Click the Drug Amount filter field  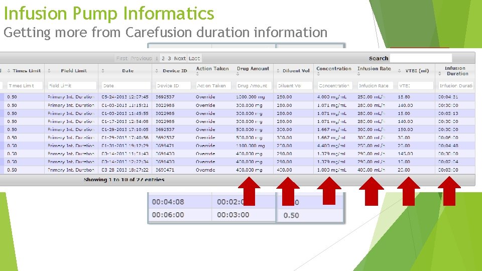click(x=254, y=86)
